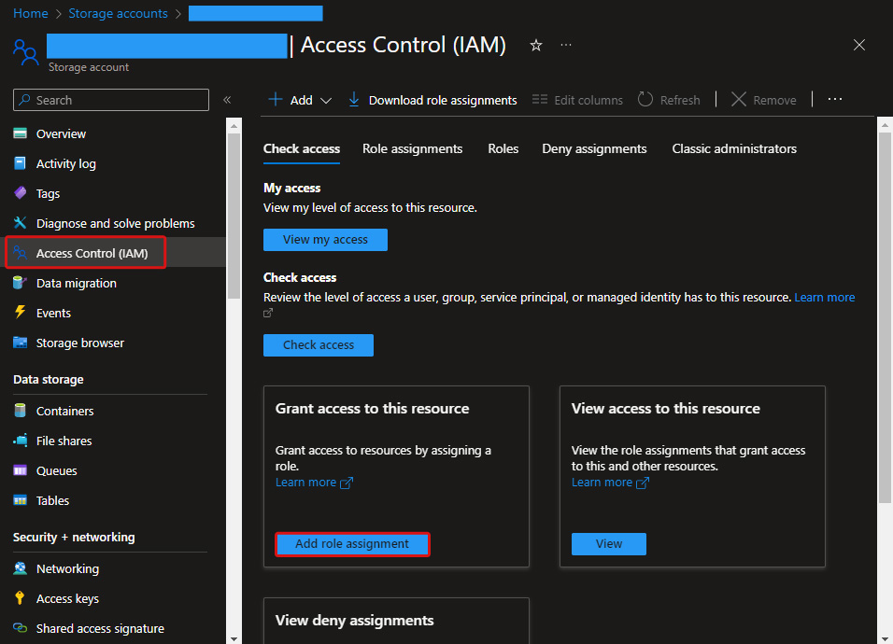Image resolution: width=893 pixels, height=644 pixels.
Task: Click the Overview icon in sidebar
Action: pos(20,133)
